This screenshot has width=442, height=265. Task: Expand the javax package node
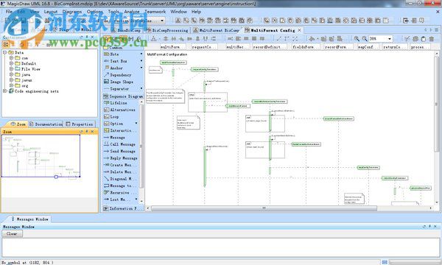12,80
